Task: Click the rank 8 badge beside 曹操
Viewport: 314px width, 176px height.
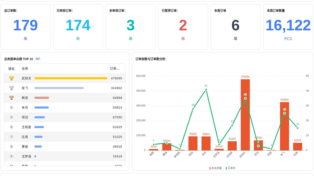Action: (x=12, y=146)
